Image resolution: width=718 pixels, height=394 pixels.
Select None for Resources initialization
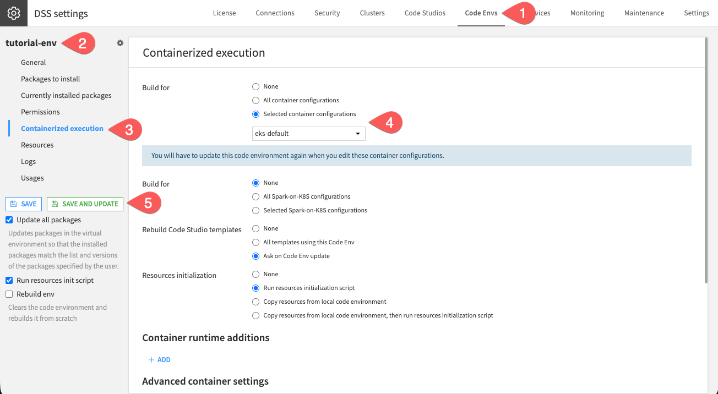tap(255, 274)
